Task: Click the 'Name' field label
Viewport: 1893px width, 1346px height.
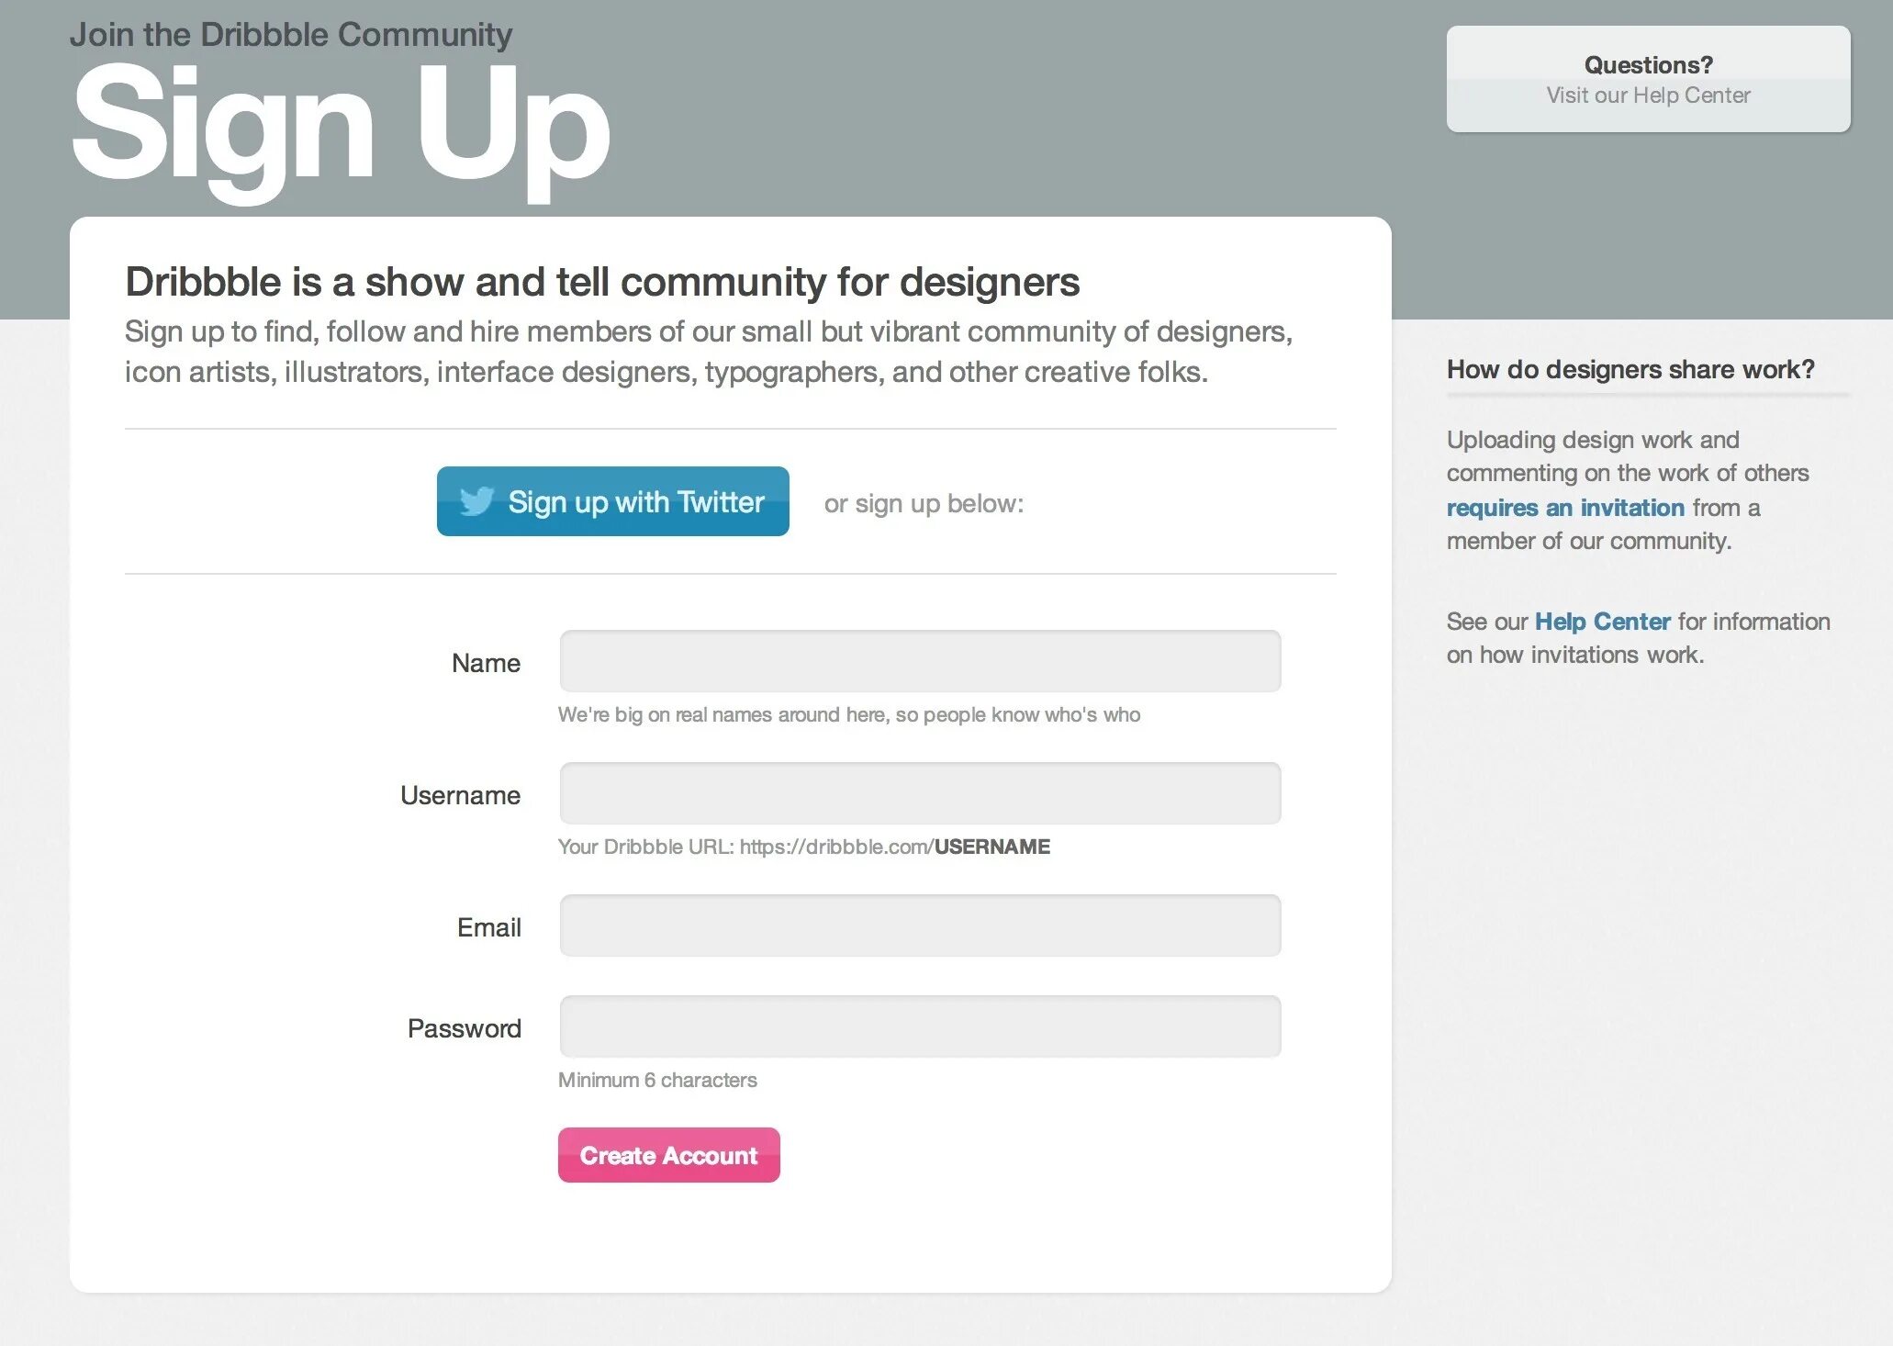Action: (x=486, y=663)
